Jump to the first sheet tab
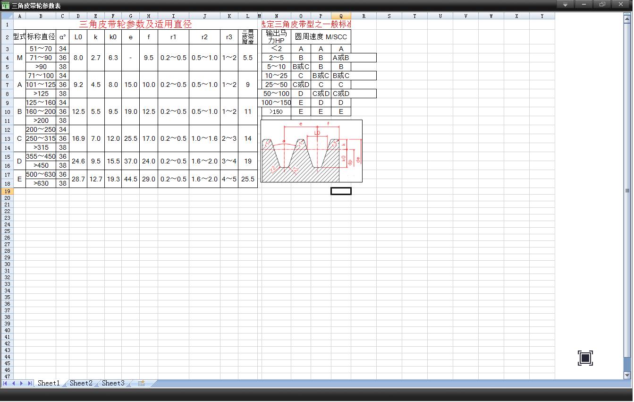 point(5,384)
